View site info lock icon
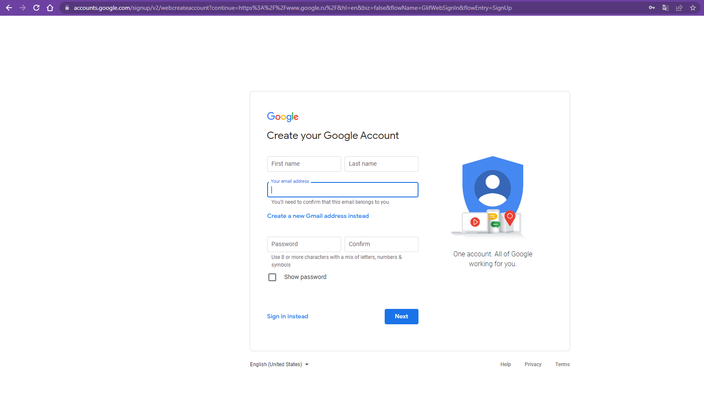This screenshot has width=704, height=417. pos(67,8)
